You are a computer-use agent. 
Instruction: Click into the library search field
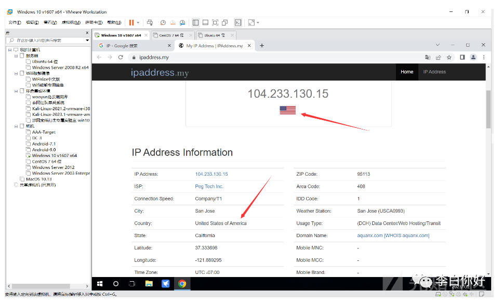point(47,41)
